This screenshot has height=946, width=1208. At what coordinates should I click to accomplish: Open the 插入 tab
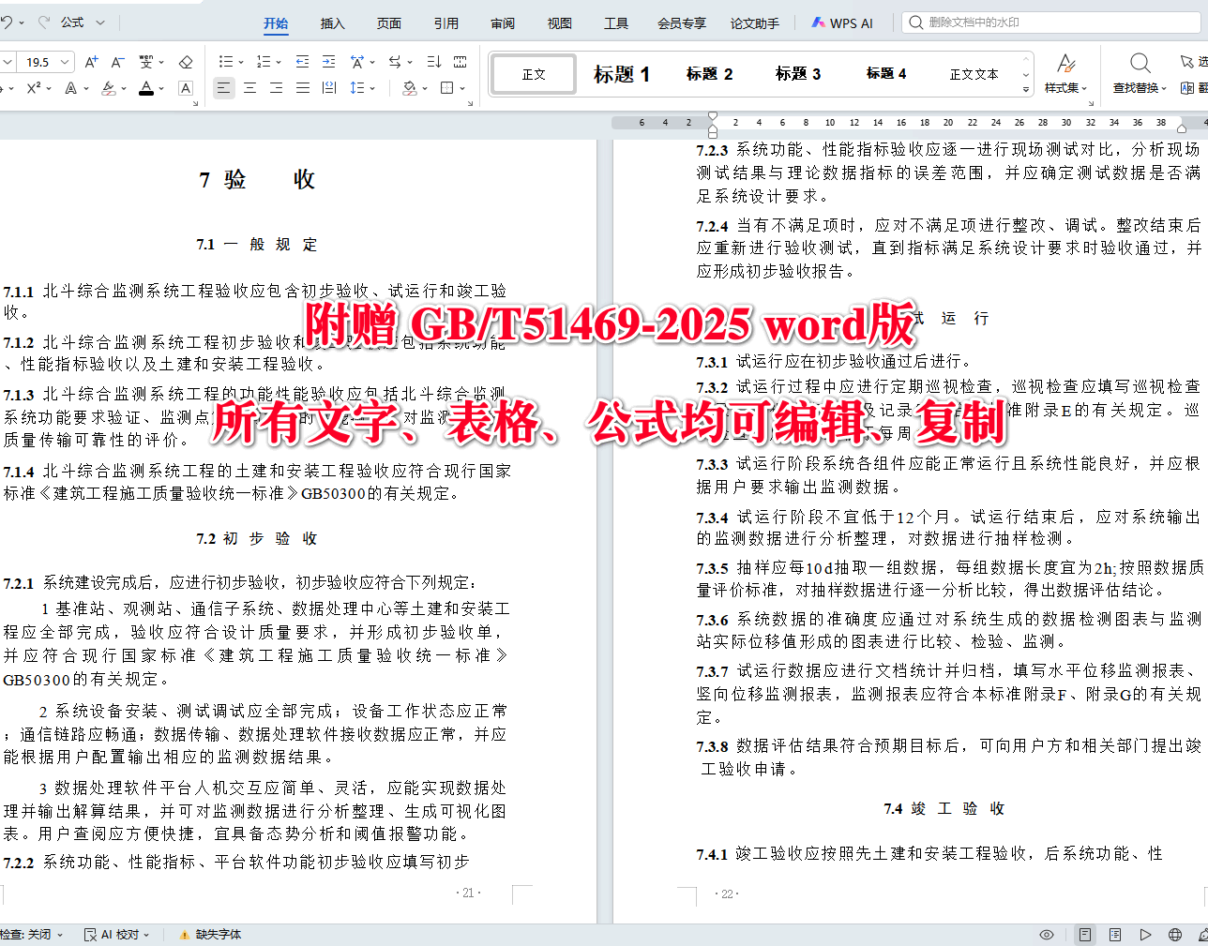click(332, 23)
